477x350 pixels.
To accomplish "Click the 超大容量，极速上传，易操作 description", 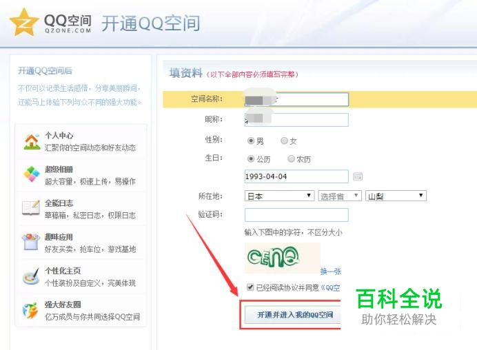I will tap(90, 181).
